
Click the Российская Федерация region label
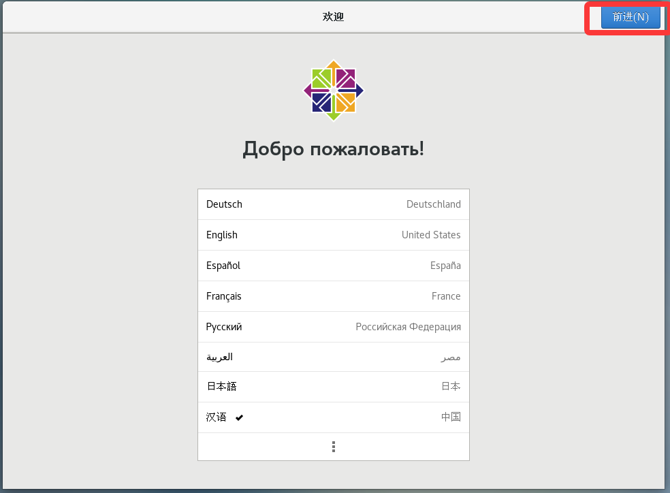(x=408, y=328)
